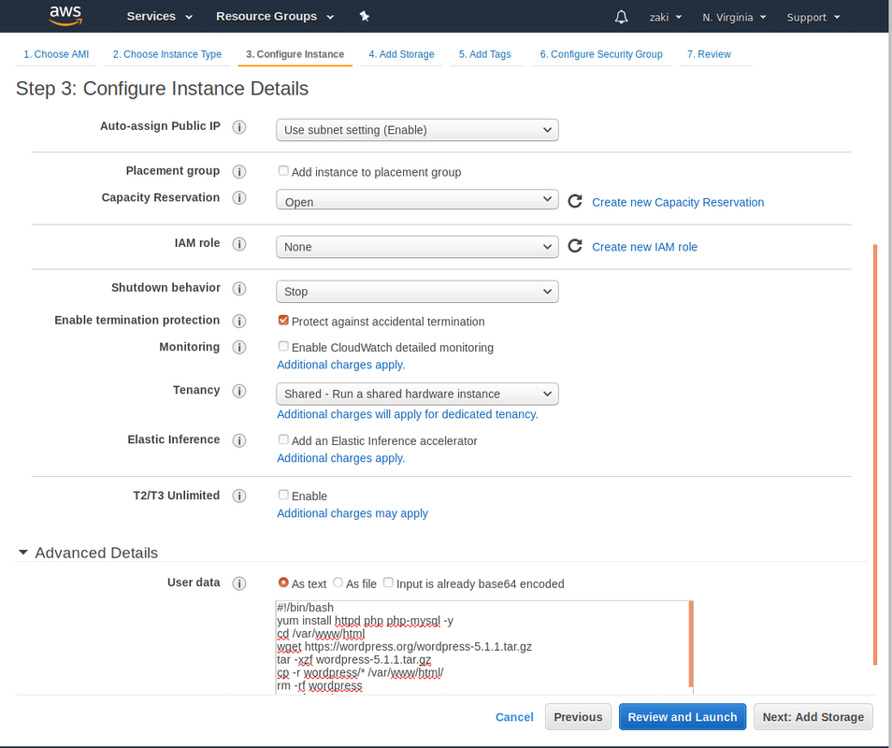
Task: Click the Review and Launch button
Action: click(x=682, y=716)
